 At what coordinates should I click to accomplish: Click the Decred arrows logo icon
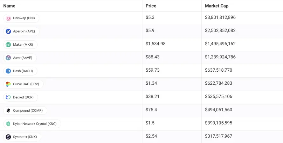click(x=8, y=97)
